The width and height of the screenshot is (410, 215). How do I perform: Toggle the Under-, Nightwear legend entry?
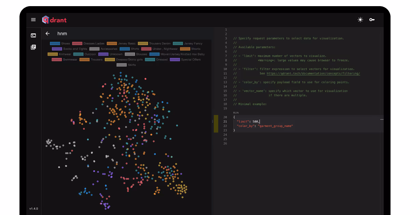point(160,49)
